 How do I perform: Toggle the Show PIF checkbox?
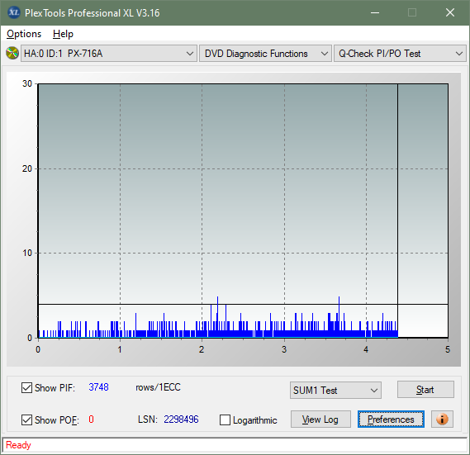tap(26, 387)
